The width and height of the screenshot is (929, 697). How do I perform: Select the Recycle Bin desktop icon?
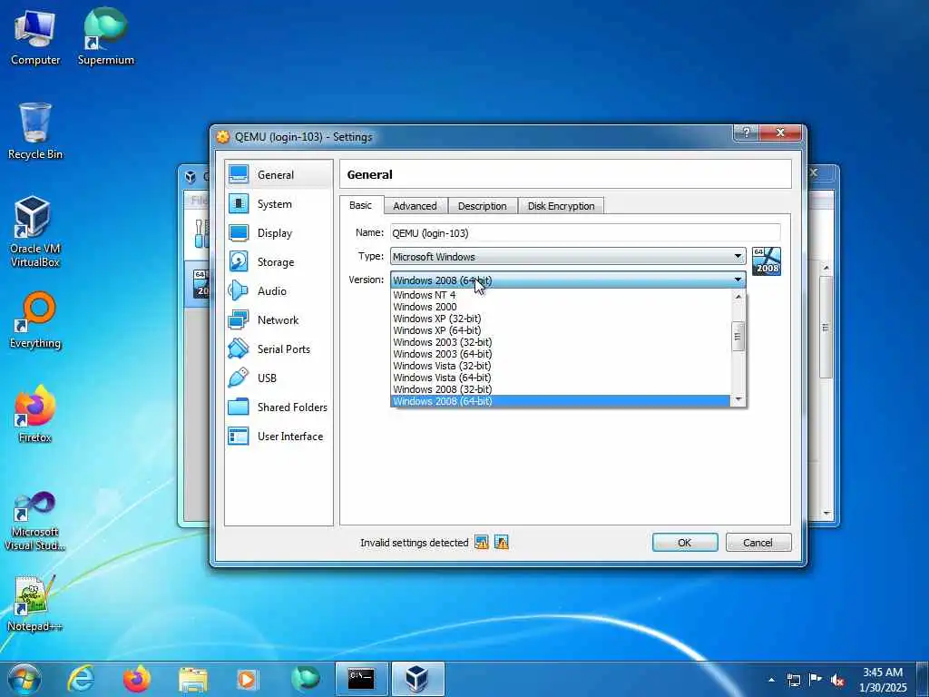click(x=35, y=132)
